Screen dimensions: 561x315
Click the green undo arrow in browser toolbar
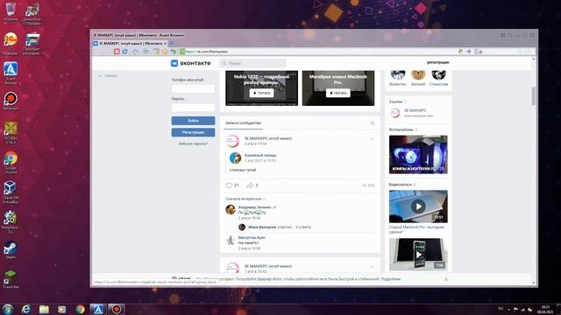[x=174, y=52]
